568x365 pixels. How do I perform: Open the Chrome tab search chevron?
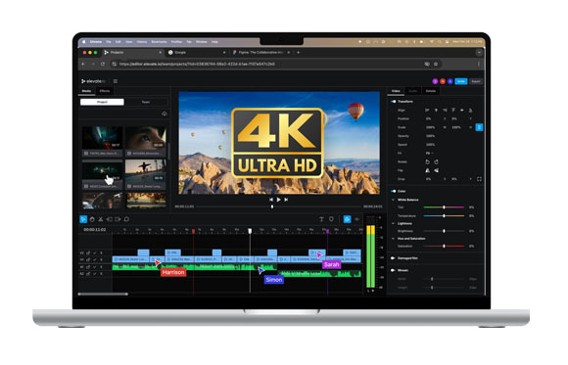click(x=479, y=53)
